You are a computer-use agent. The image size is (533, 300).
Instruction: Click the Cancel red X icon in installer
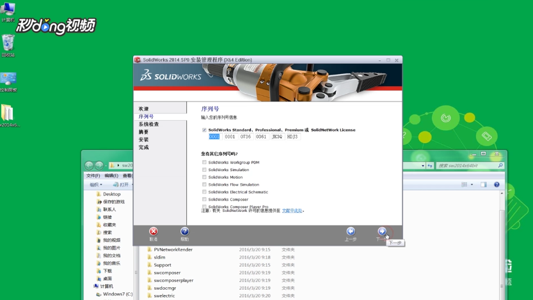pyautogui.click(x=154, y=231)
